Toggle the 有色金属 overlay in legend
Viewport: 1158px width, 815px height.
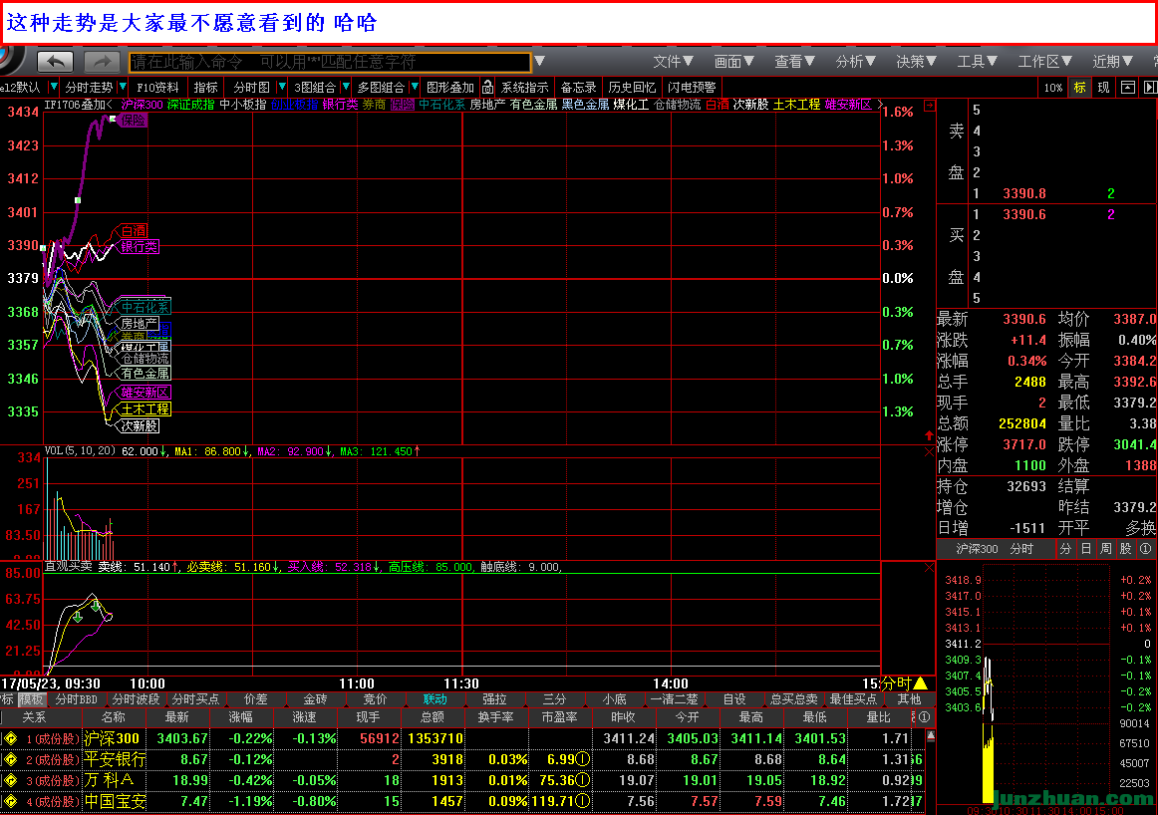pyautogui.click(x=533, y=105)
